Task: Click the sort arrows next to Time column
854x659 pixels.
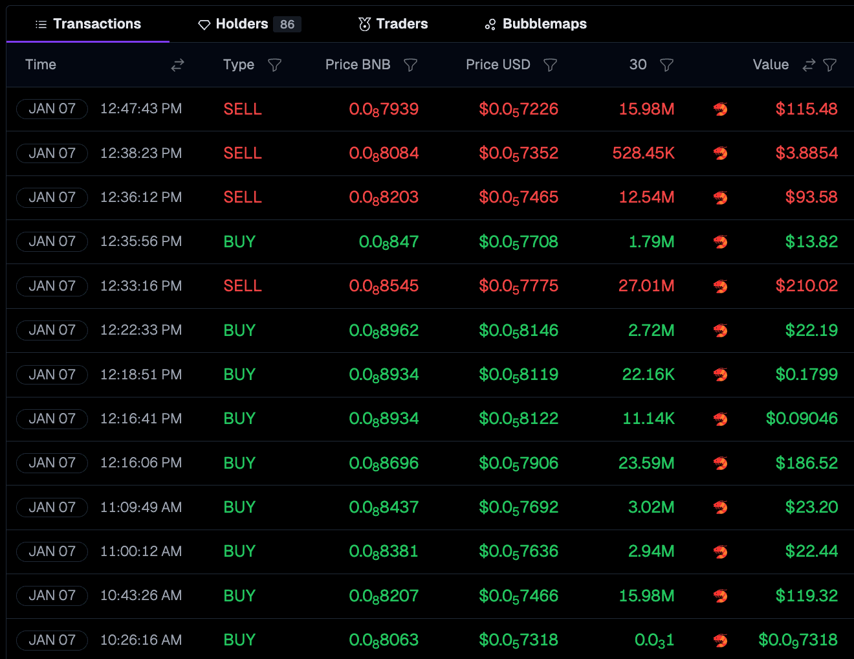Action: [177, 65]
